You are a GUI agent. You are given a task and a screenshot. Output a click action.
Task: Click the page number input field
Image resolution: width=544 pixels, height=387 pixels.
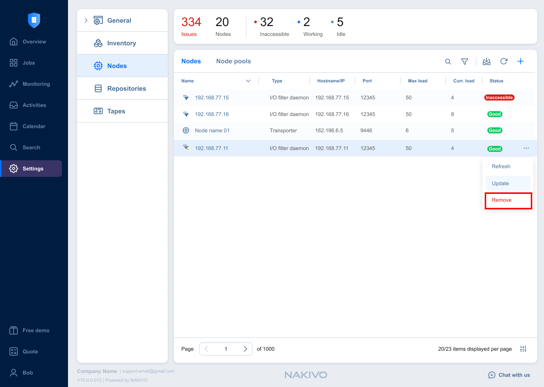pos(226,349)
